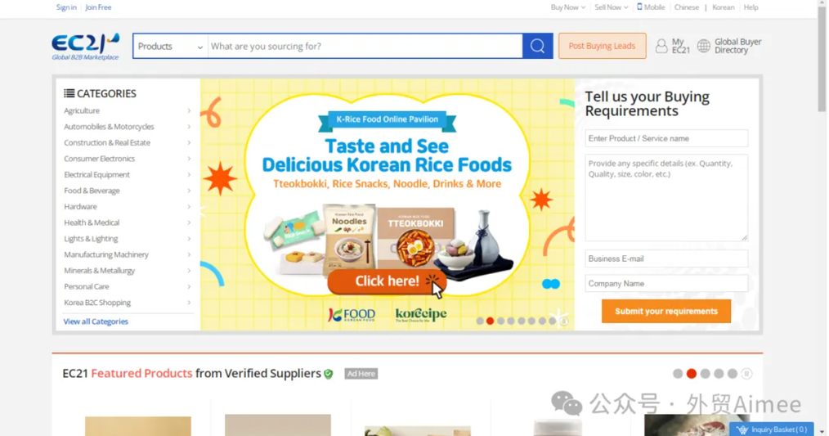Pause the featured products carousel
This screenshot has width=829, height=436.
point(746,374)
